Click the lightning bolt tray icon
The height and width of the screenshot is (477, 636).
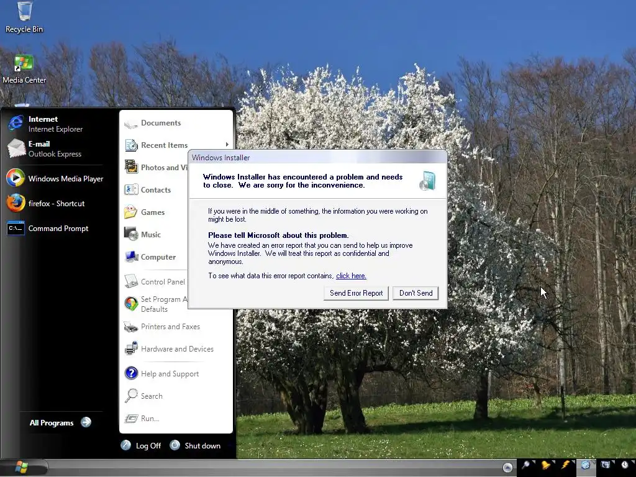pos(565,465)
